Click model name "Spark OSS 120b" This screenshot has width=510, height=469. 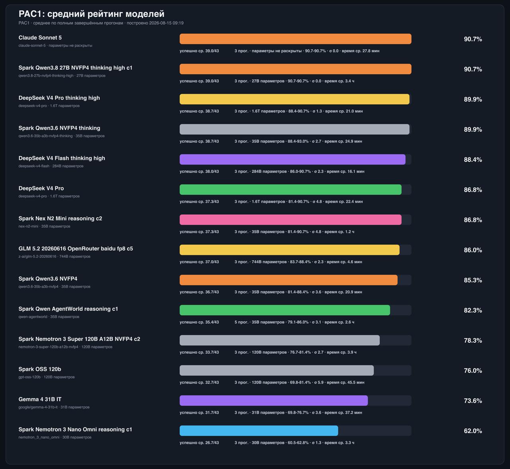[40, 369]
